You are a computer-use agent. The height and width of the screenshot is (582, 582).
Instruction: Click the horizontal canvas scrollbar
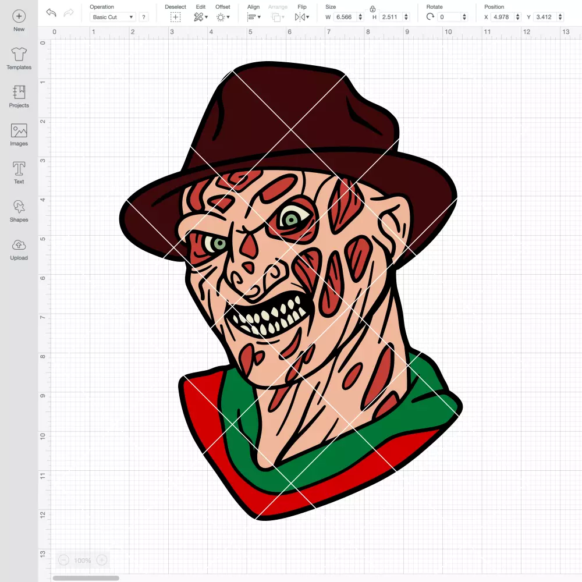pyautogui.click(x=86, y=578)
